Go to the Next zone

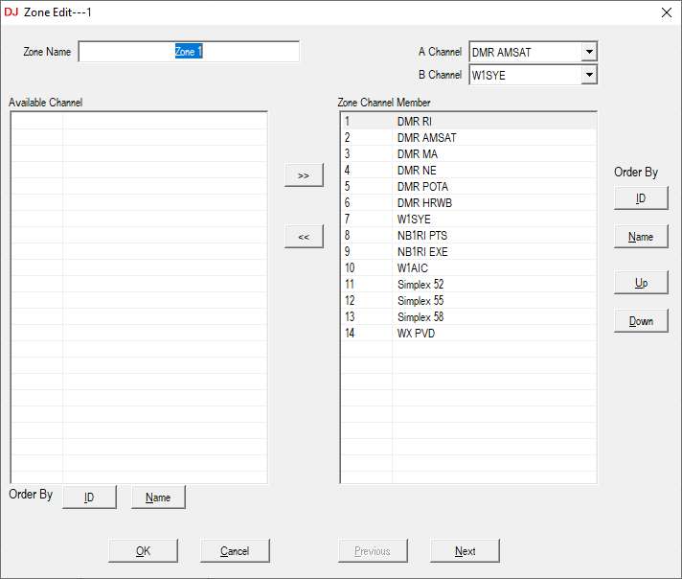[465, 551]
